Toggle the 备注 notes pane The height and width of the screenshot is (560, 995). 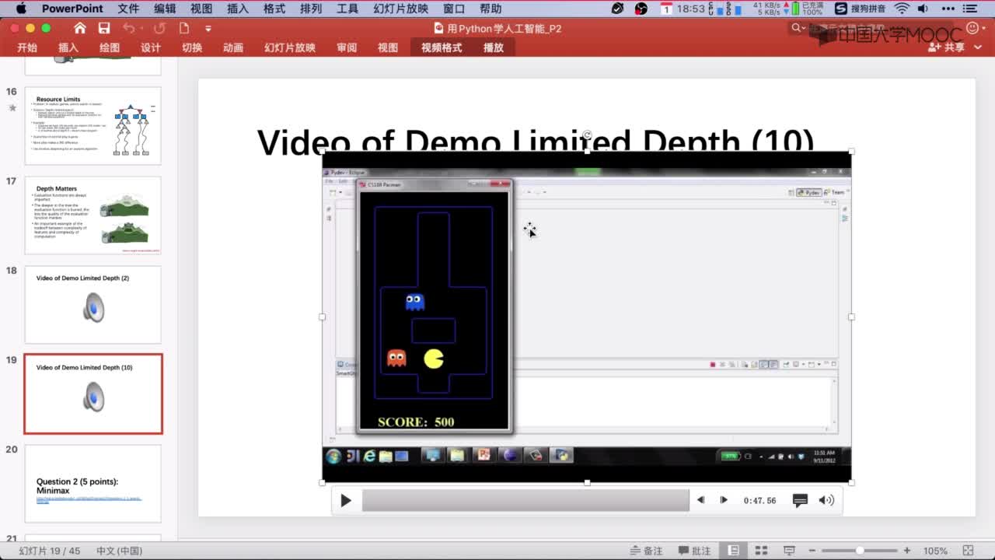click(x=646, y=551)
